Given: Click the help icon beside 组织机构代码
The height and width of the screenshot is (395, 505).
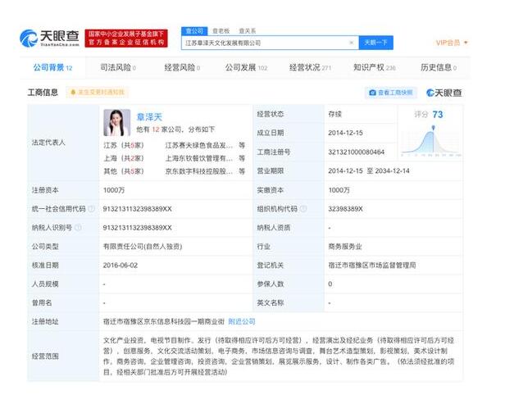Looking at the screenshot, I should pos(303,209).
